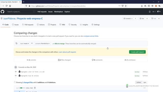Follow the compare across forks link
This screenshot has height=92, width=163.
91,36
